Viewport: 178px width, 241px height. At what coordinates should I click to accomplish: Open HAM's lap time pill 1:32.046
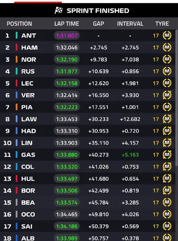click(67, 47)
